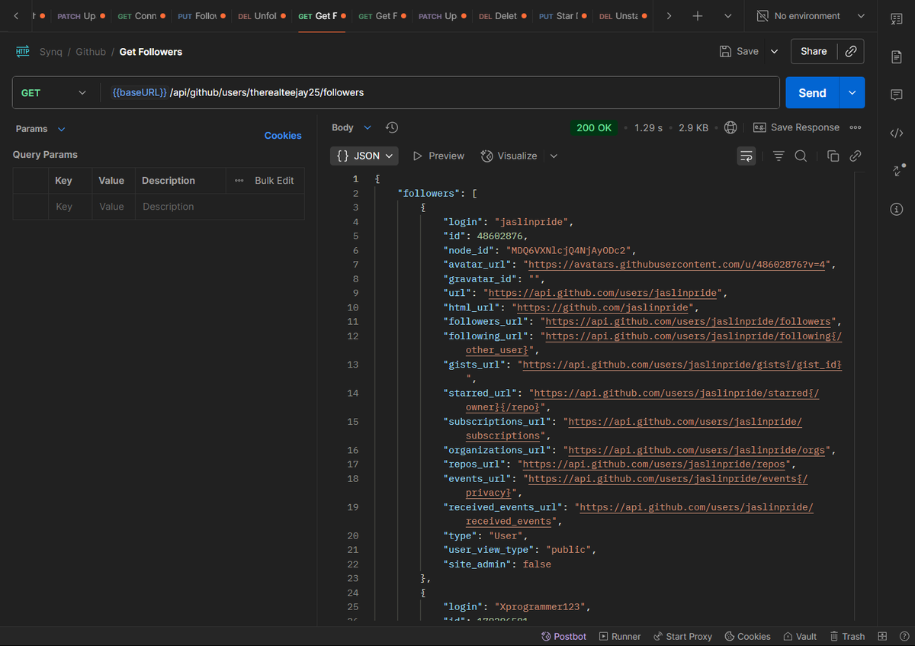Open Vault in the status bar
Screen dimensions: 915x646
tap(799, 636)
